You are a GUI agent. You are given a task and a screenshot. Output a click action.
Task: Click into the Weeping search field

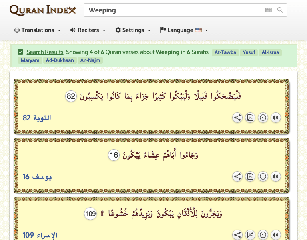click(x=172, y=10)
